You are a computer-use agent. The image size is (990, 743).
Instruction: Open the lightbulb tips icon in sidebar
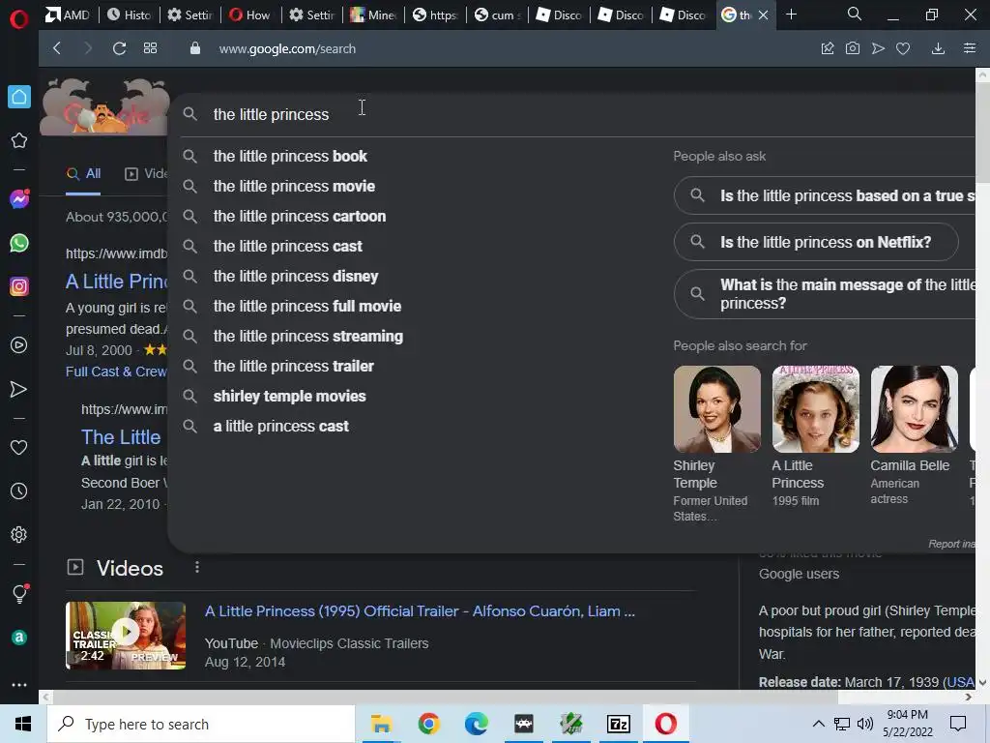pos(19,593)
